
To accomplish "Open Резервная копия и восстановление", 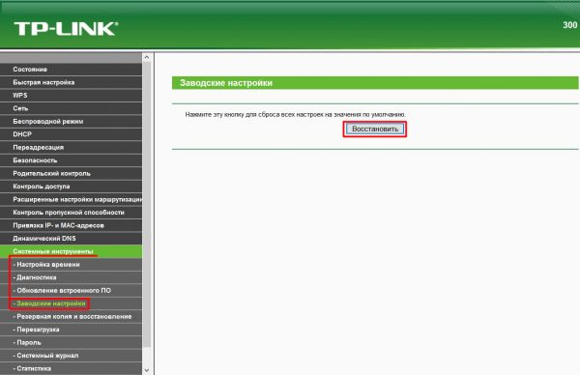I will click(71, 317).
